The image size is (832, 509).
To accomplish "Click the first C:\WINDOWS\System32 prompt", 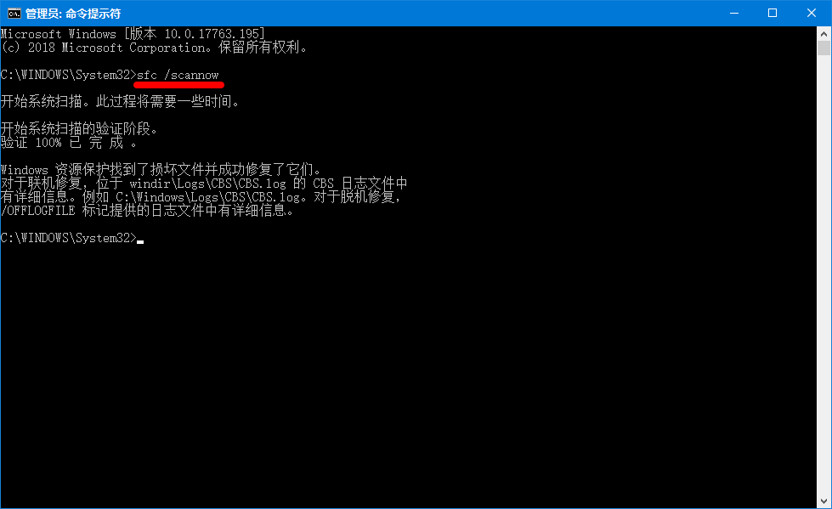I will pos(69,75).
